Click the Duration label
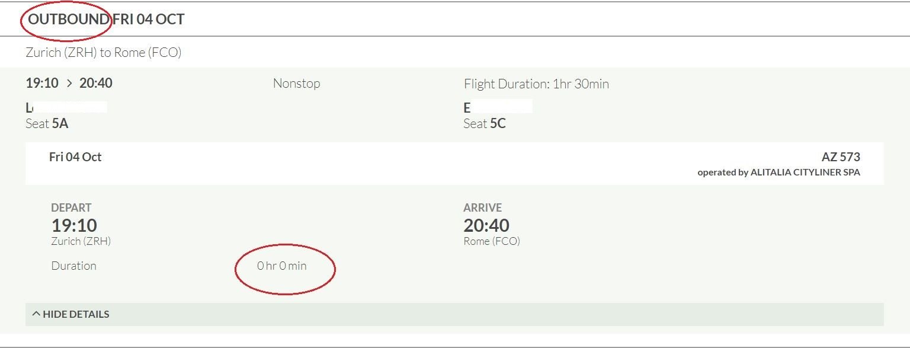Viewport: 910px width, 348px height. (x=73, y=266)
